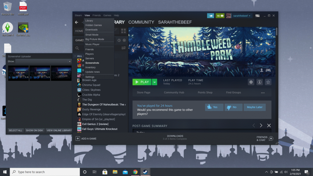Click the game info icon
Image resolution: width=313 pixels, height=176 pixels.
(260, 82)
